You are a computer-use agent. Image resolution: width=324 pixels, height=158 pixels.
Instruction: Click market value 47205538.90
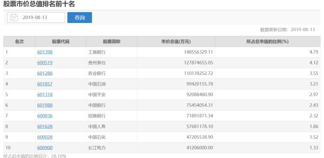(200, 137)
